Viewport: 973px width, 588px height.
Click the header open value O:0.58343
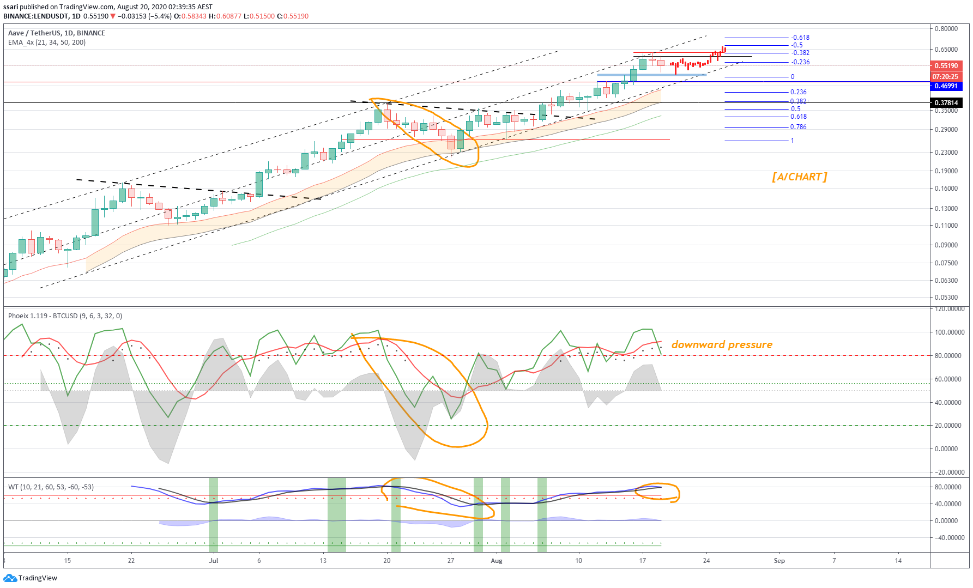click(x=190, y=16)
